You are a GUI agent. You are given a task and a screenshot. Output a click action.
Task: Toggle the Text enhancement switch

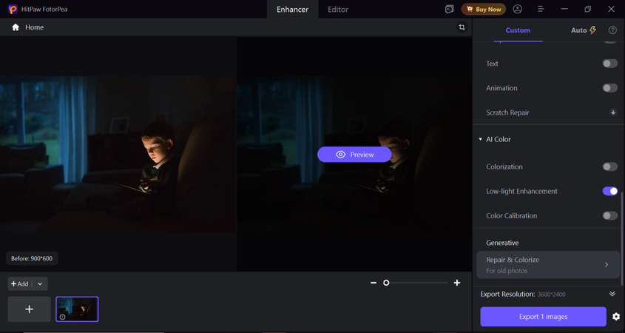pos(610,64)
